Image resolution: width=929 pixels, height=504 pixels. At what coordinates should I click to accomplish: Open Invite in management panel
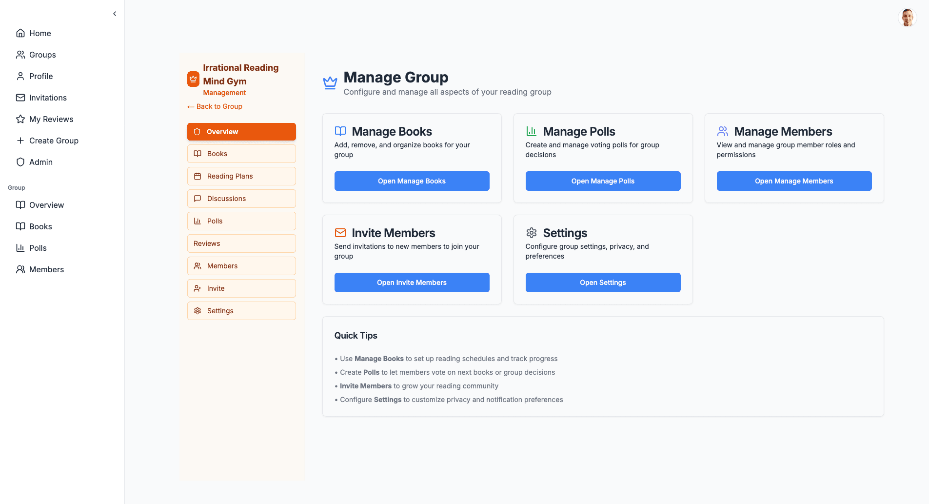(241, 288)
